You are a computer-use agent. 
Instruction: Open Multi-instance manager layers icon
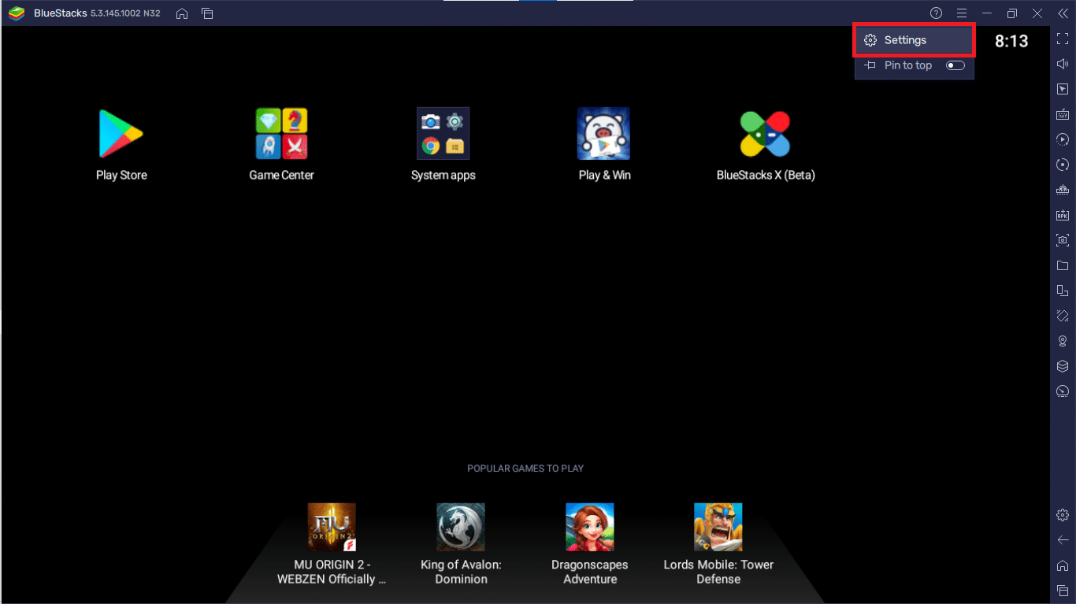click(x=1063, y=366)
